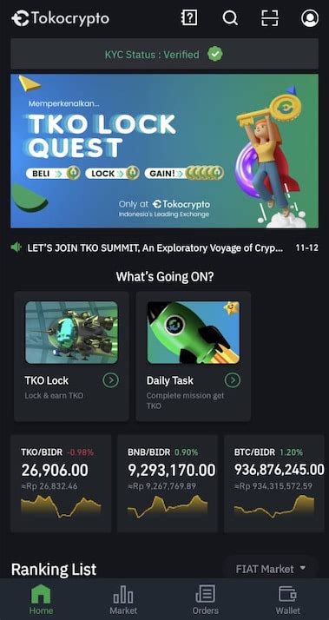Open the QR scan icon
The image size is (329, 620).
pyautogui.click(x=270, y=17)
